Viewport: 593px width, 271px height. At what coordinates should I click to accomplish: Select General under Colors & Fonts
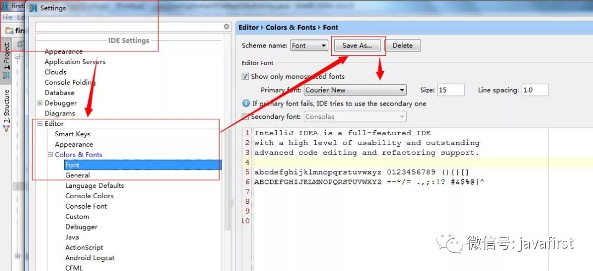click(x=77, y=175)
